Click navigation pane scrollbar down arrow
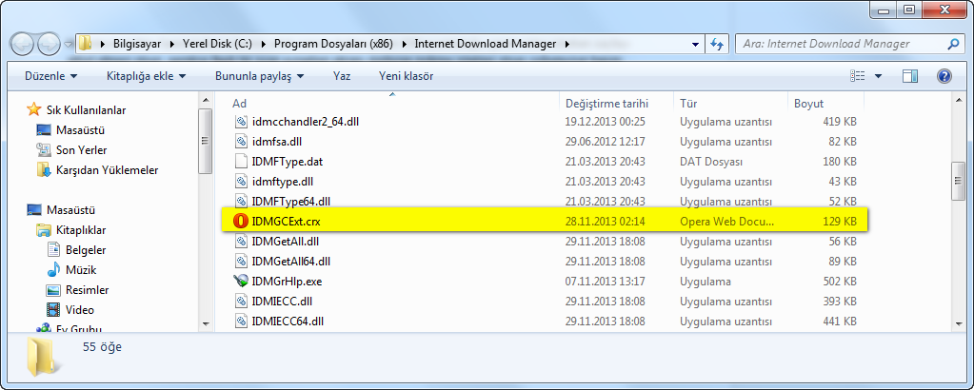Screen dimensions: 974x390 pyautogui.click(x=206, y=322)
